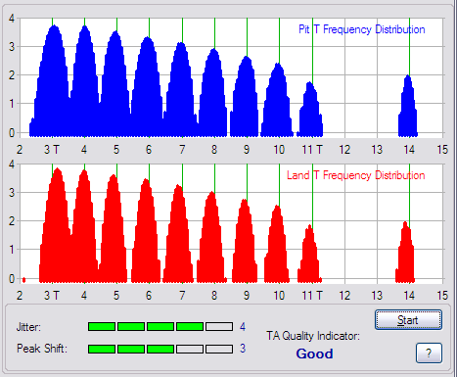
Task: Click the empty fifth Jitter bar segment
Action: (219, 326)
